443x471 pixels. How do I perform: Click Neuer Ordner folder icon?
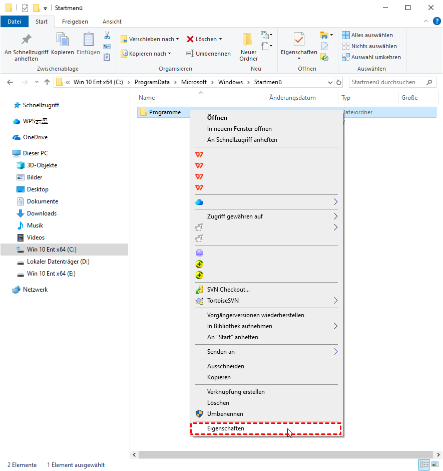pyautogui.click(x=248, y=40)
